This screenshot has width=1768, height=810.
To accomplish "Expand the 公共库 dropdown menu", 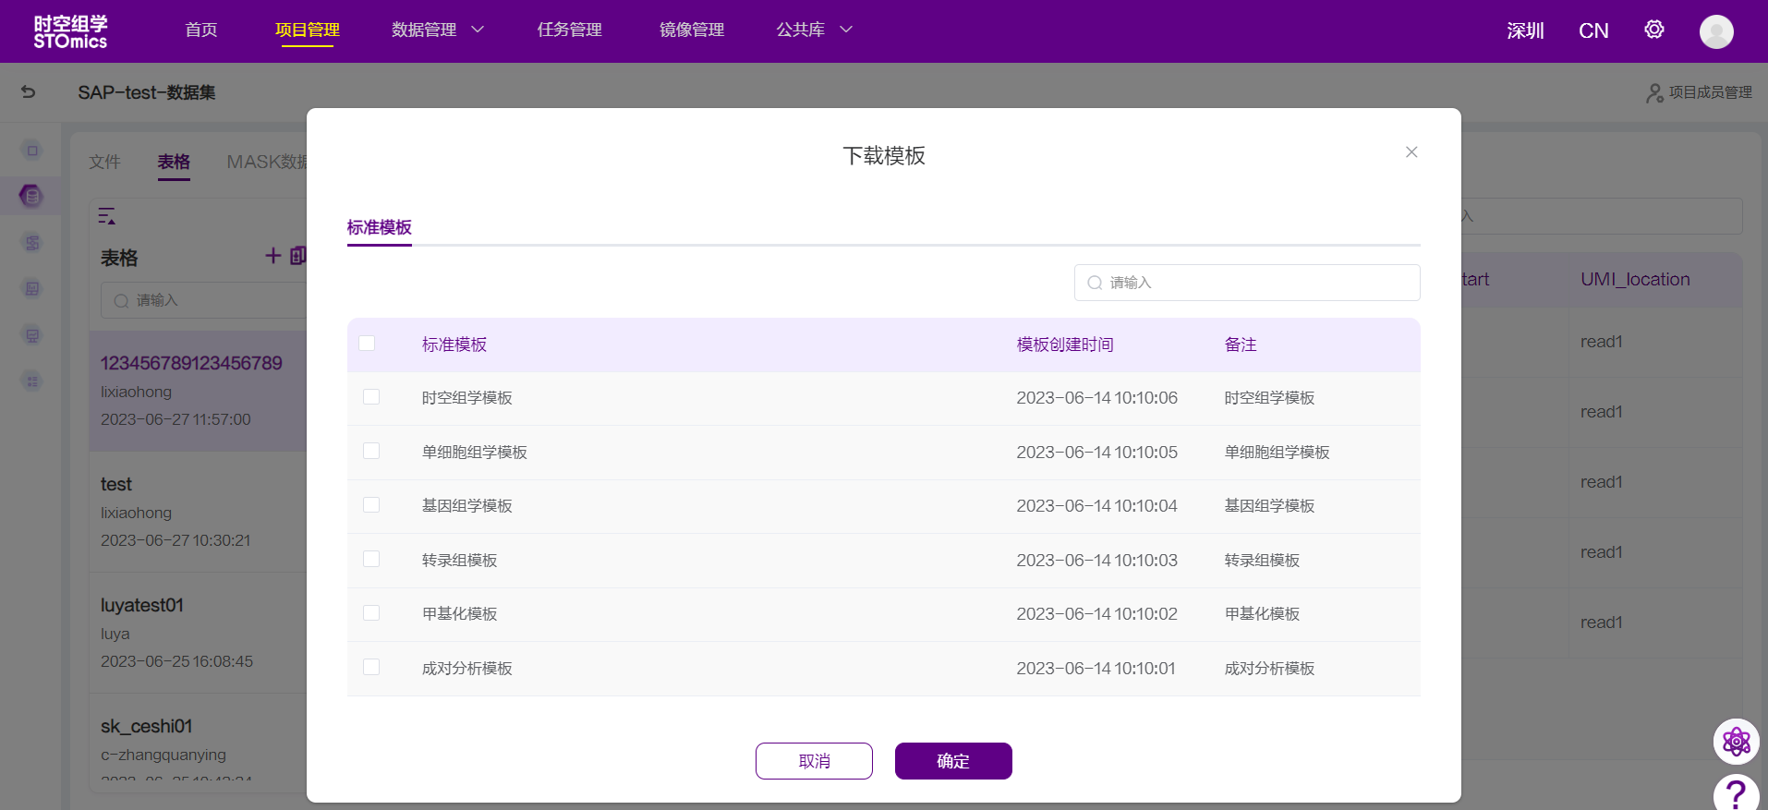I will coord(813,30).
